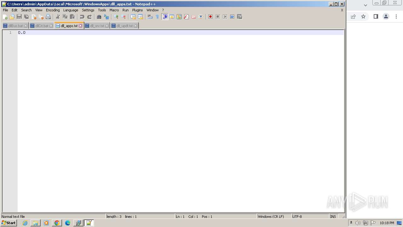
Task: Click the Undo arrow icon
Action: point(82,17)
